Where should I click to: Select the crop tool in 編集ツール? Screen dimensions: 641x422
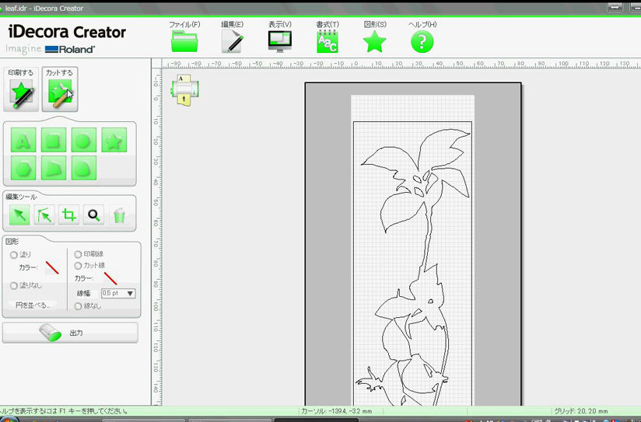click(x=69, y=215)
